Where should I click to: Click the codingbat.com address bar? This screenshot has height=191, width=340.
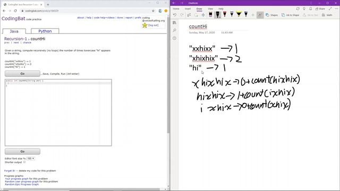87,11
